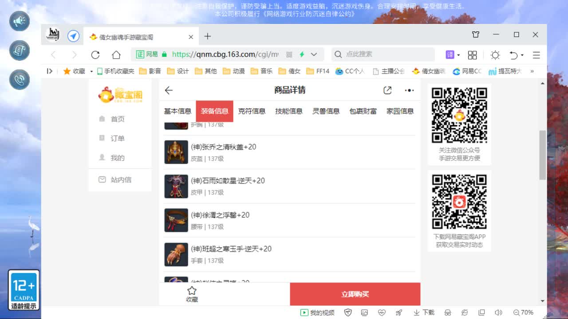Expand the translate dropdown arrow

pos(458,55)
